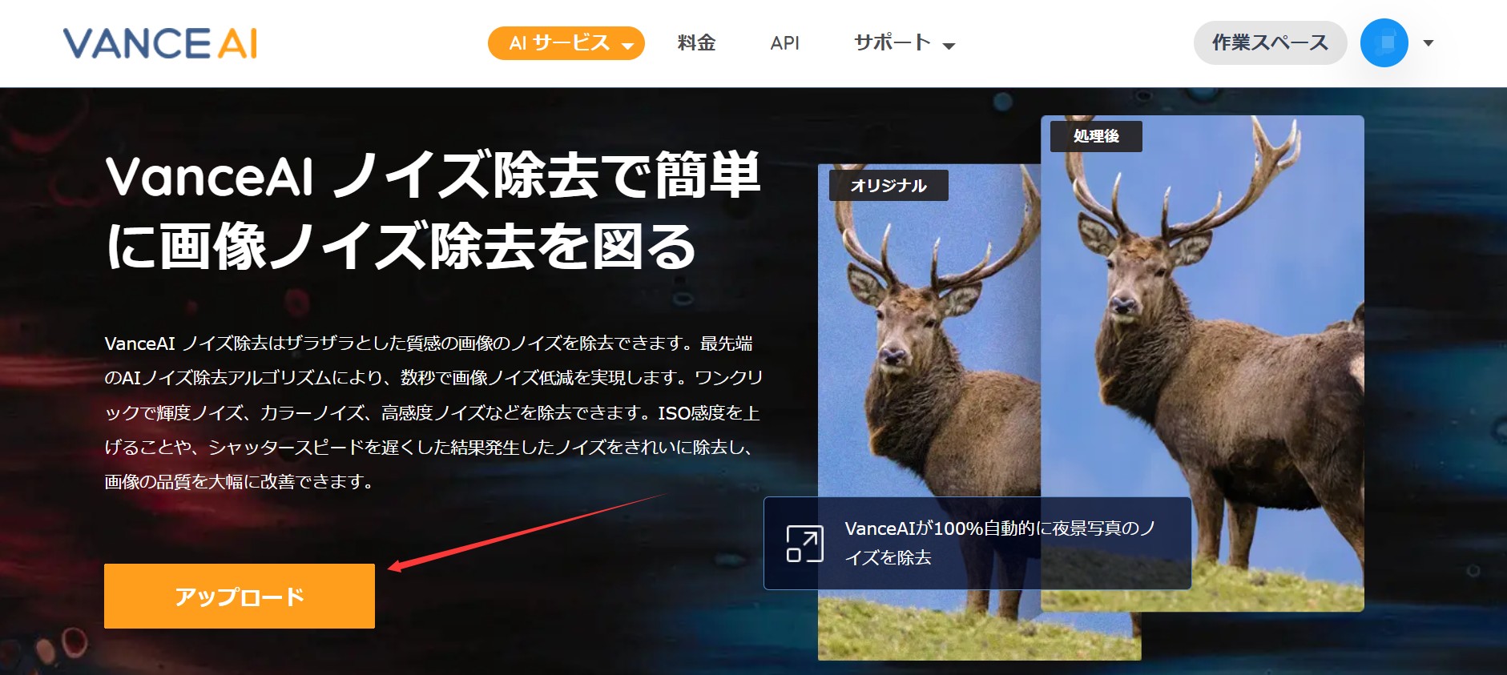Open the 料金 pricing page
The width and height of the screenshot is (1507, 675).
tap(696, 43)
